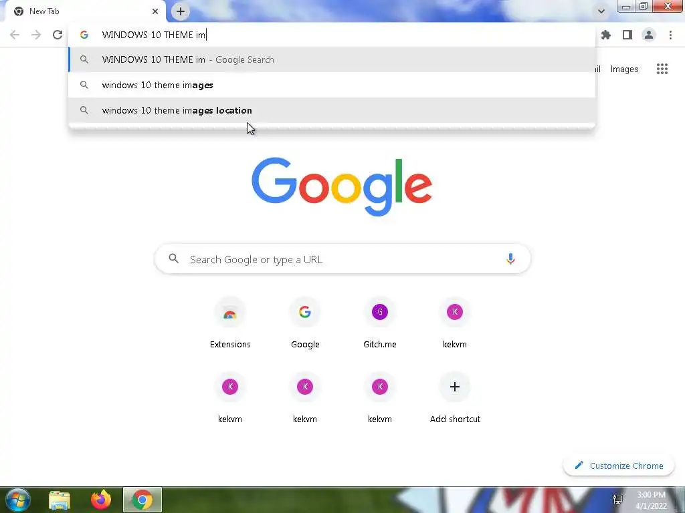Click the Customize Chrome button
Viewport: 685px width, 513px height.
(619, 466)
